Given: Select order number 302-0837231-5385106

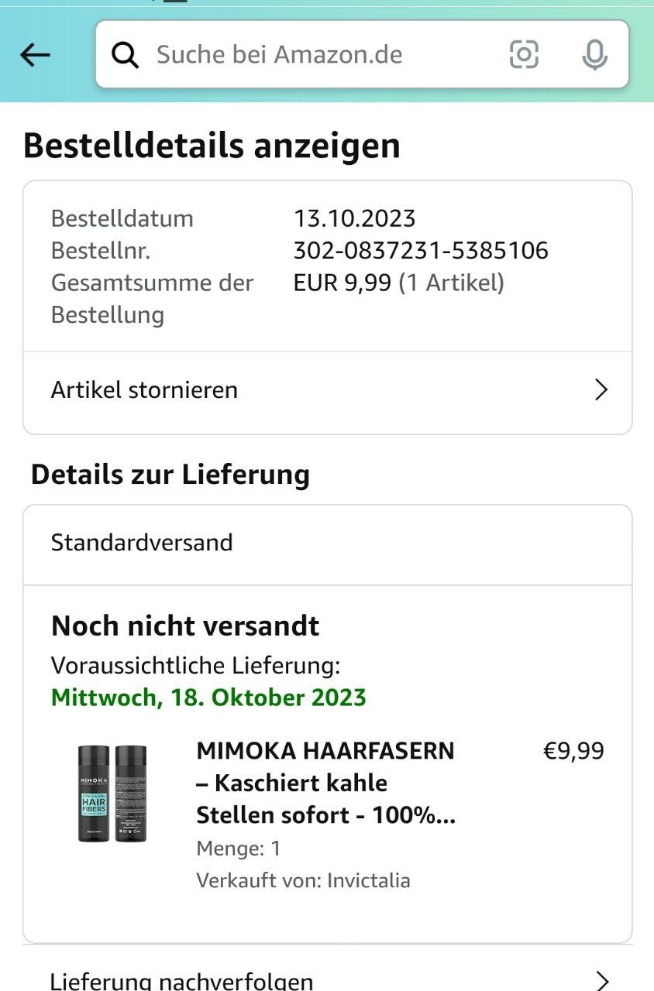Looking at the screenshot, I should point(421,251).
